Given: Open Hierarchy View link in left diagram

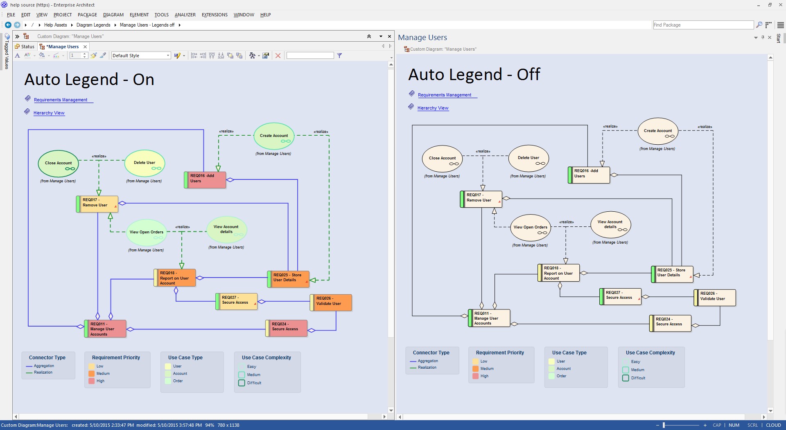Looking at the screenshot, I should pos(49,113).
